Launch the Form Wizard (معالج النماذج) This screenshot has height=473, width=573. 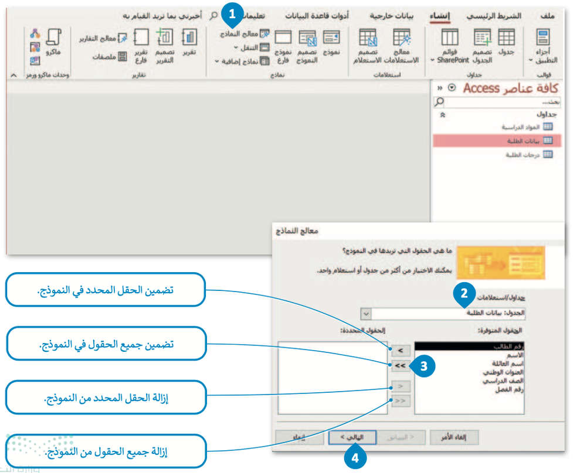pos(245,34)
